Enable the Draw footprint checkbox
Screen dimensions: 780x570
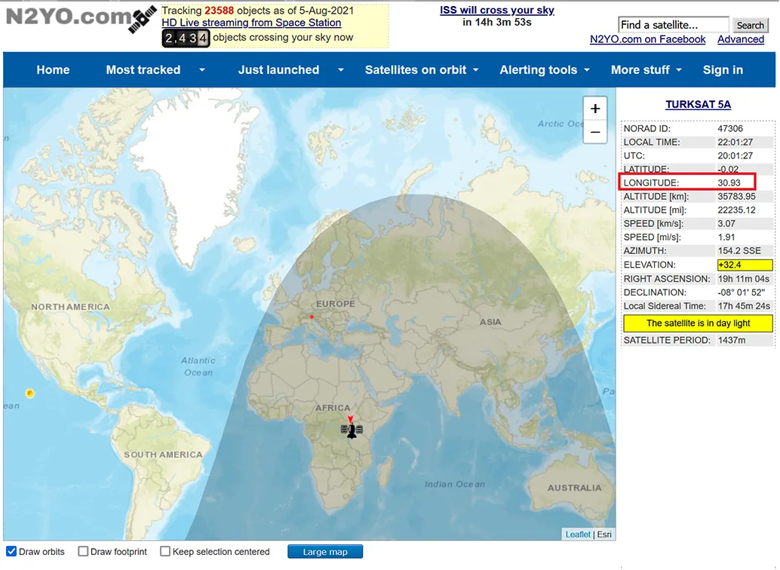(x=84, y=552)
